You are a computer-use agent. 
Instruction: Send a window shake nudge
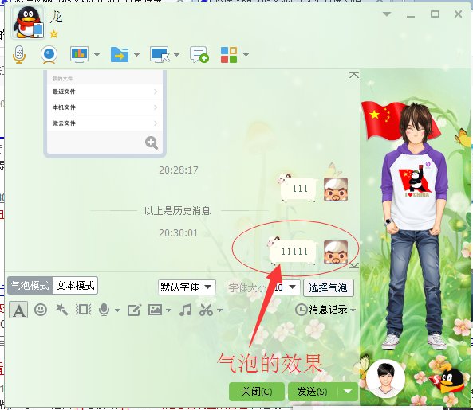pos(83,310)
